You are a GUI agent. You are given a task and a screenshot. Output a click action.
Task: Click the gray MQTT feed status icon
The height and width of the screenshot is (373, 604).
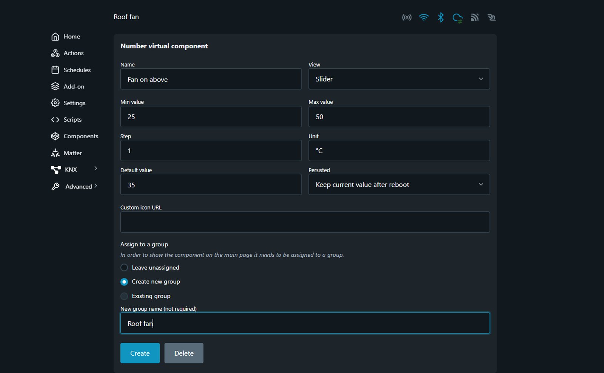pyautogui.click(x=475, y=17)
